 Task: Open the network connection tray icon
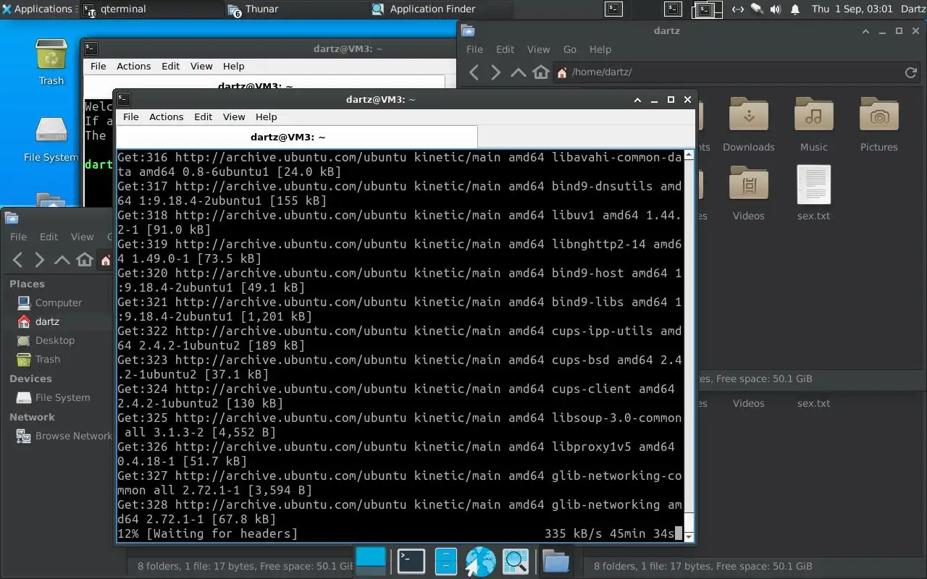click(738, 9)
